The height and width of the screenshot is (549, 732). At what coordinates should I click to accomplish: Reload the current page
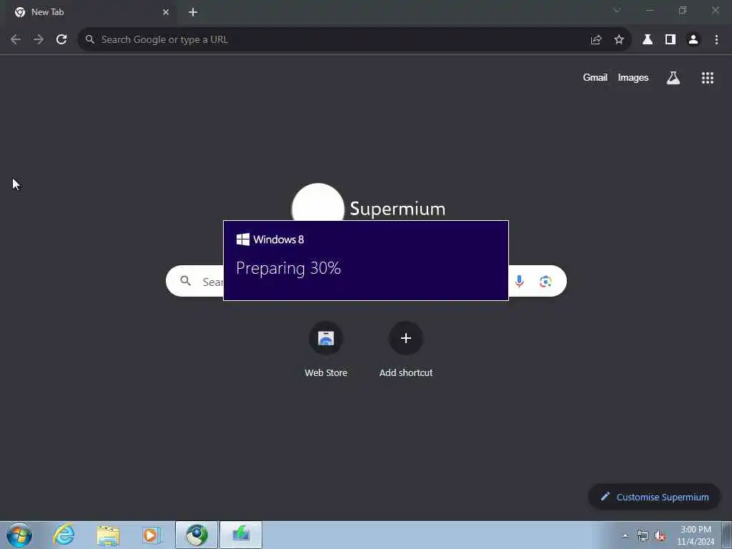(x=61, y=40)
